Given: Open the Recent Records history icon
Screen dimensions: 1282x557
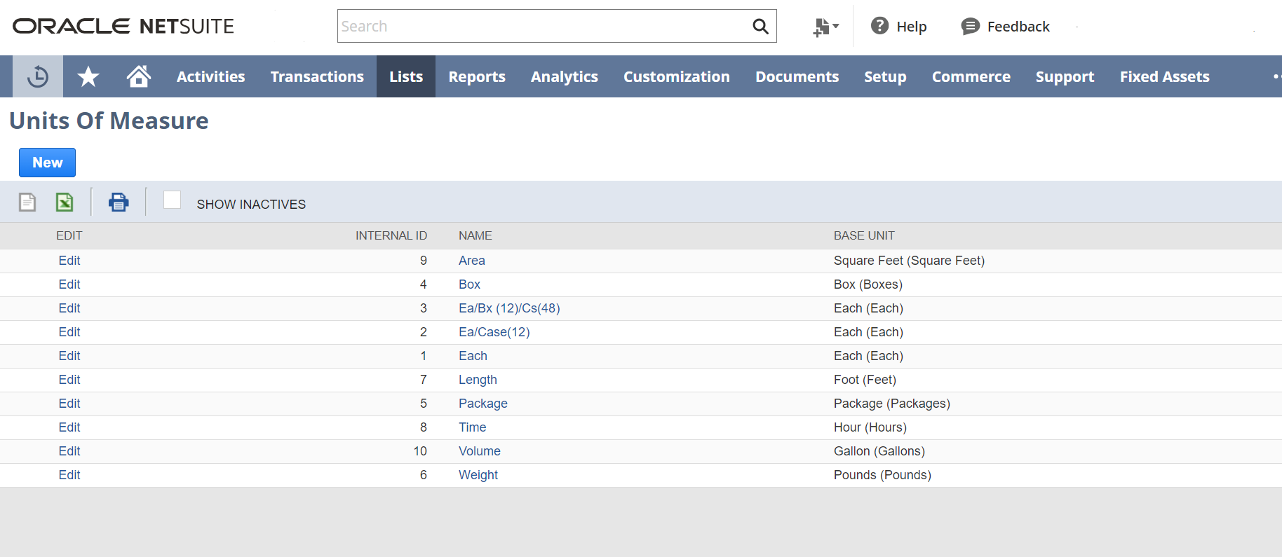Looking at the screenshot, I should (38, 76).
